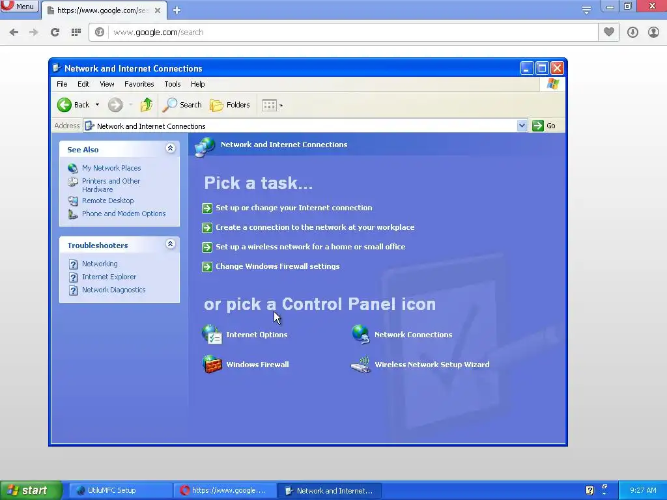This screenshot has width=667, height=500.
Task: Open the browser user account icon
Action: 653,33
